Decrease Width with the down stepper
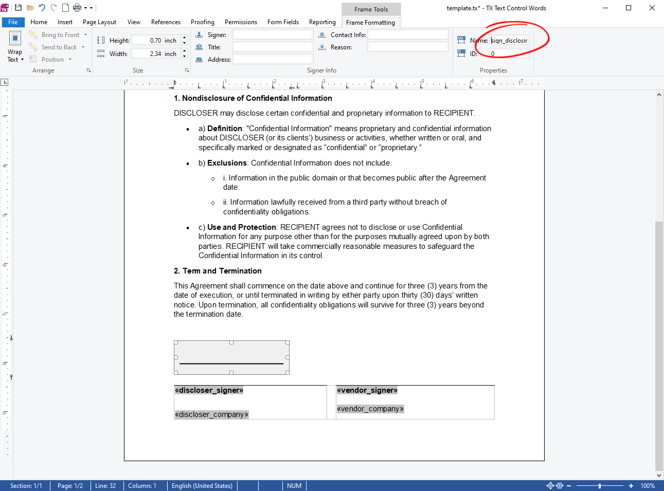This screenshot has width=664, height=491. click(184, 56)
